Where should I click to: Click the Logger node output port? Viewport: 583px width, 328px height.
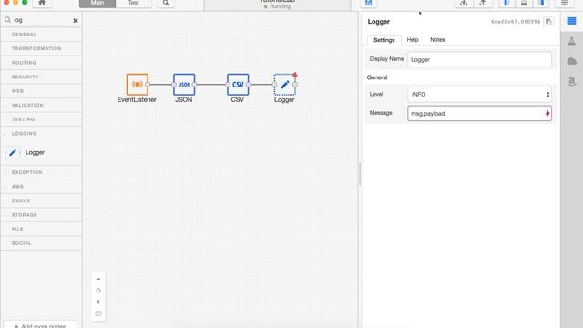pos(295,85)
